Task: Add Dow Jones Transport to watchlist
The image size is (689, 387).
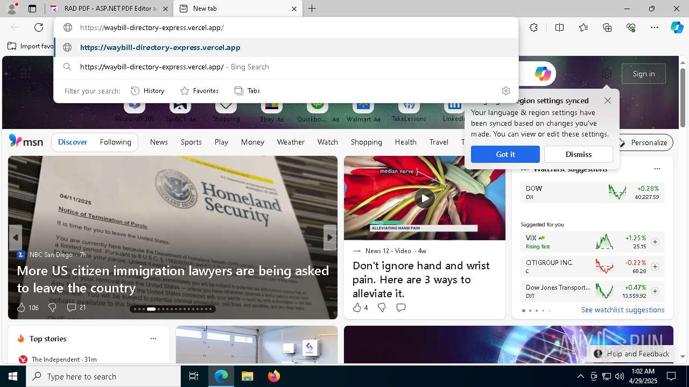Action: [x=655, y=291]
